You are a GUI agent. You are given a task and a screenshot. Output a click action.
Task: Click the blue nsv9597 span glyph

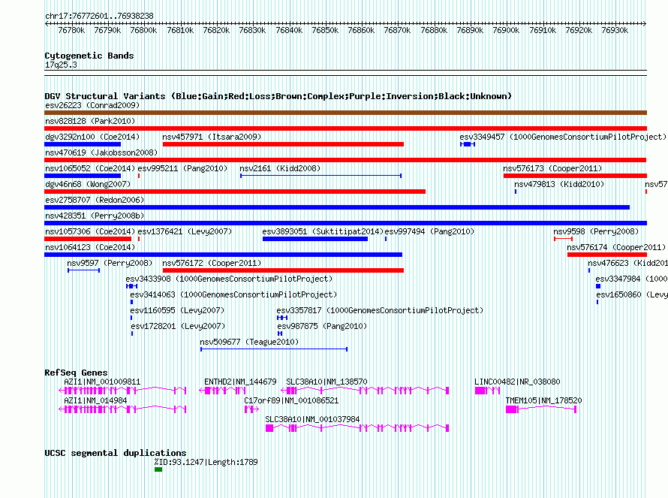point(83,270)
